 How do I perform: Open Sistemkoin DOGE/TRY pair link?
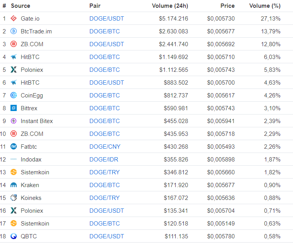(105, 172)
